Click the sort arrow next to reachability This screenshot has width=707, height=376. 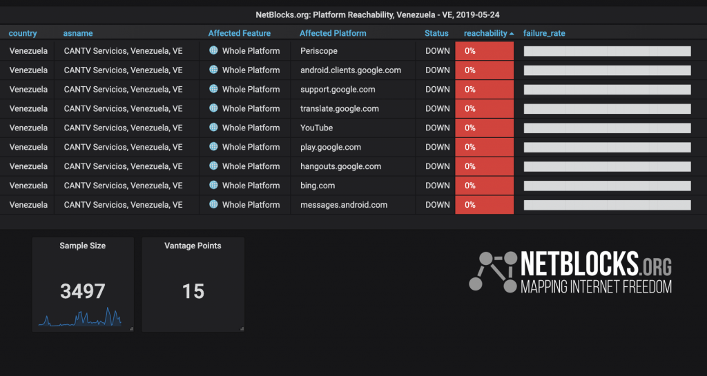click(x=512, y=34)
